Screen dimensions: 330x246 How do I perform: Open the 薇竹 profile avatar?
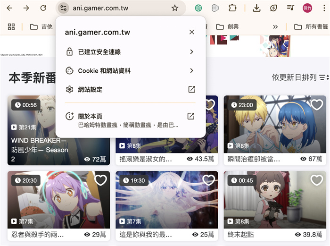(x=307, y=8)
